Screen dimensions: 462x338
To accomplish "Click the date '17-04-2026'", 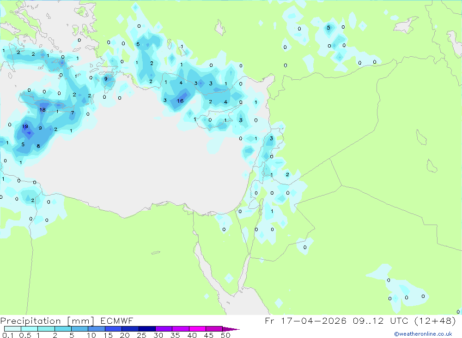I will (314, 320).
